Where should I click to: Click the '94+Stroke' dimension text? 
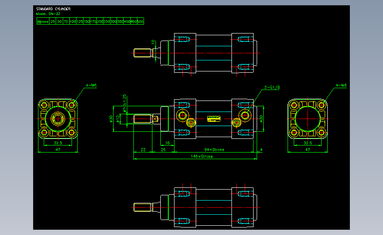click(214, 149)
